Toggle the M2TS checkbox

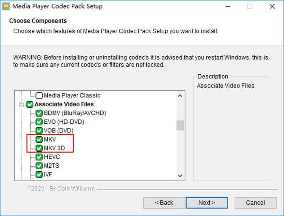[x=39, y=166]
